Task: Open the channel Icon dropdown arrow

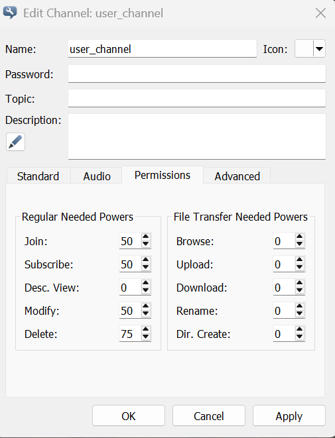Action: click(x=319, y=48)
